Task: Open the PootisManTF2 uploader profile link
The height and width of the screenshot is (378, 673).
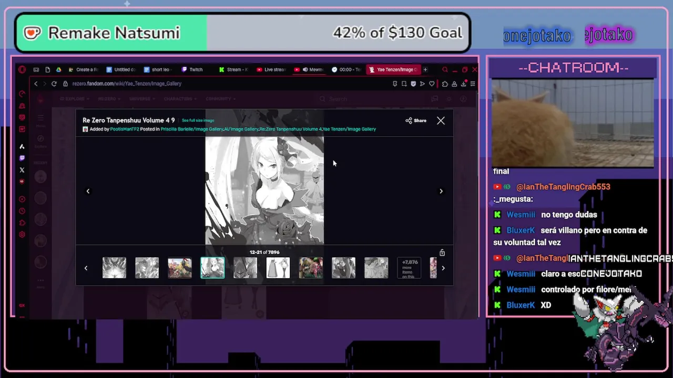Action: 125,129
